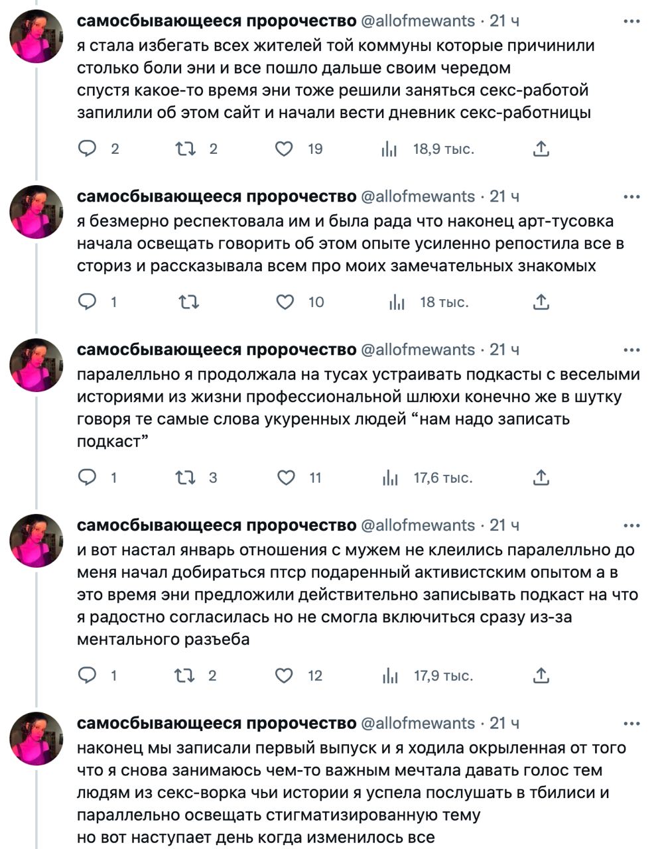Screen dimensions: 660x849
Task: Open more options on the подкаст tweet
Action: click(632, 350)
